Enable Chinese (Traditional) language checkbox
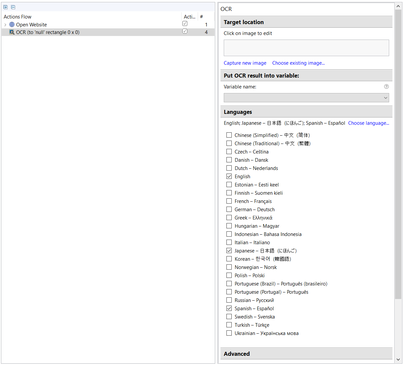 (x=229, y=143)
